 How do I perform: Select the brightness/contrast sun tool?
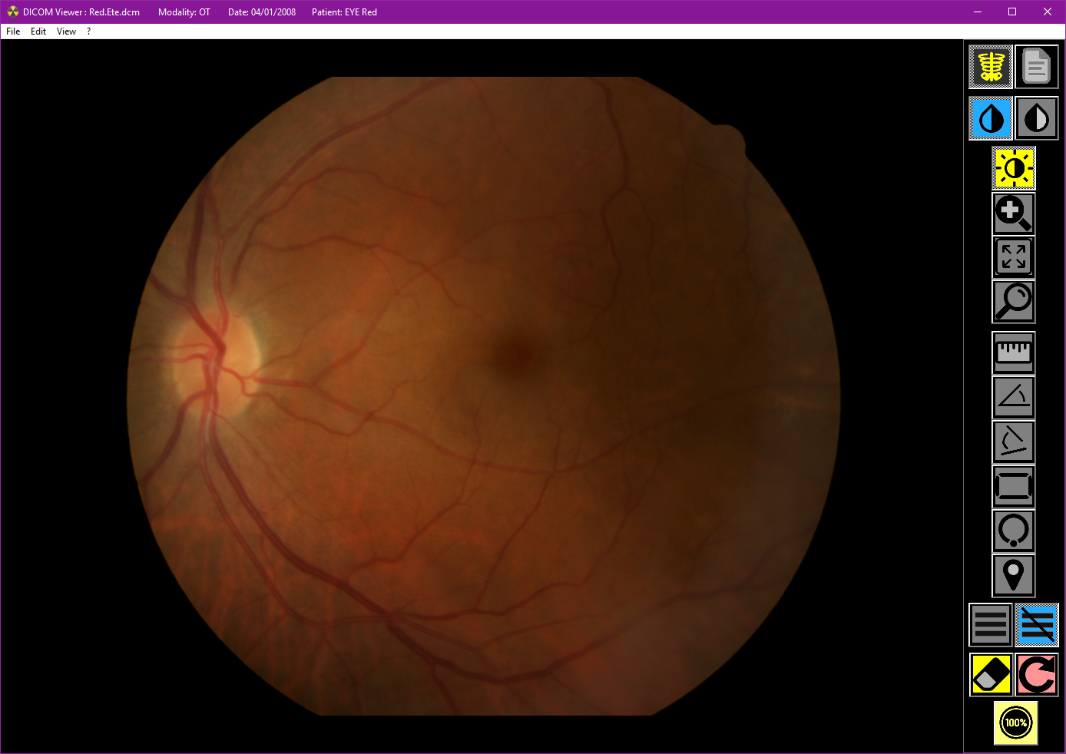pos(1014,168)
